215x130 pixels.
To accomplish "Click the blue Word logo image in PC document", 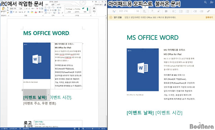I will [x=37, y=61].
